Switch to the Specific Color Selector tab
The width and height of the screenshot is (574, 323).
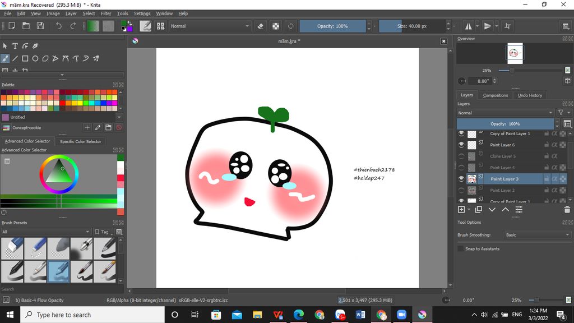[81, 141]
